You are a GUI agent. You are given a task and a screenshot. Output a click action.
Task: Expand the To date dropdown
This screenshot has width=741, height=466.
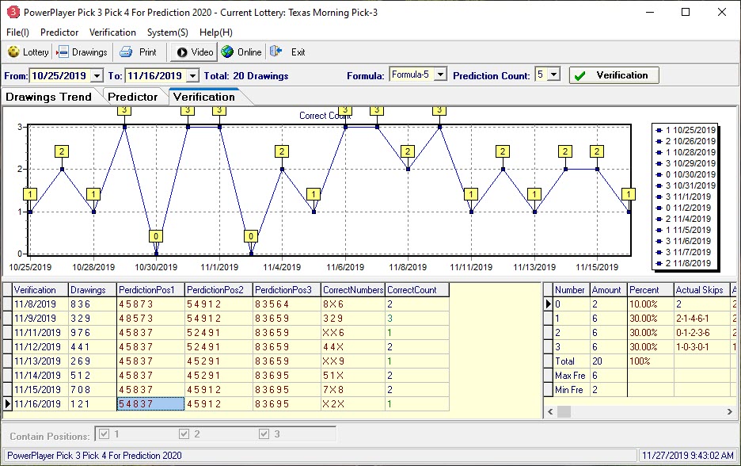click(x=193, y=76)
